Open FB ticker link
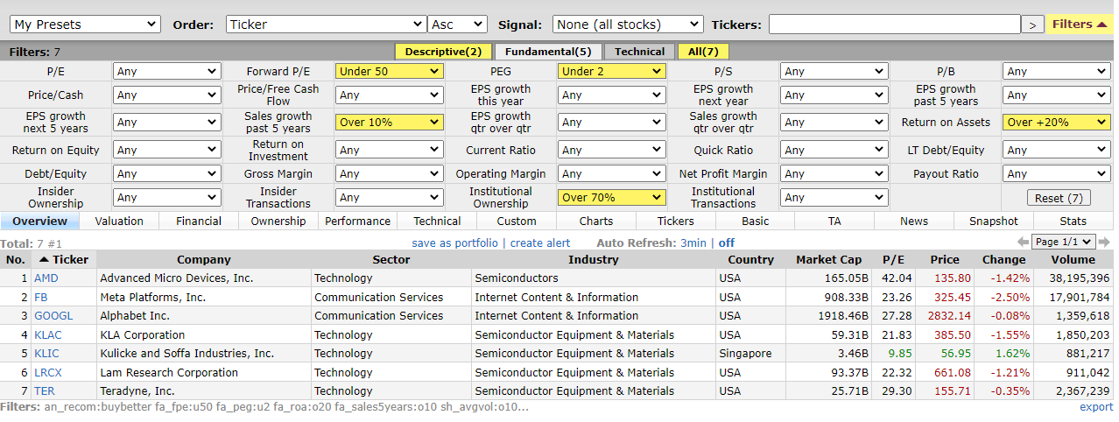This screenshot has height=422, width=1119. click(41, 298)
